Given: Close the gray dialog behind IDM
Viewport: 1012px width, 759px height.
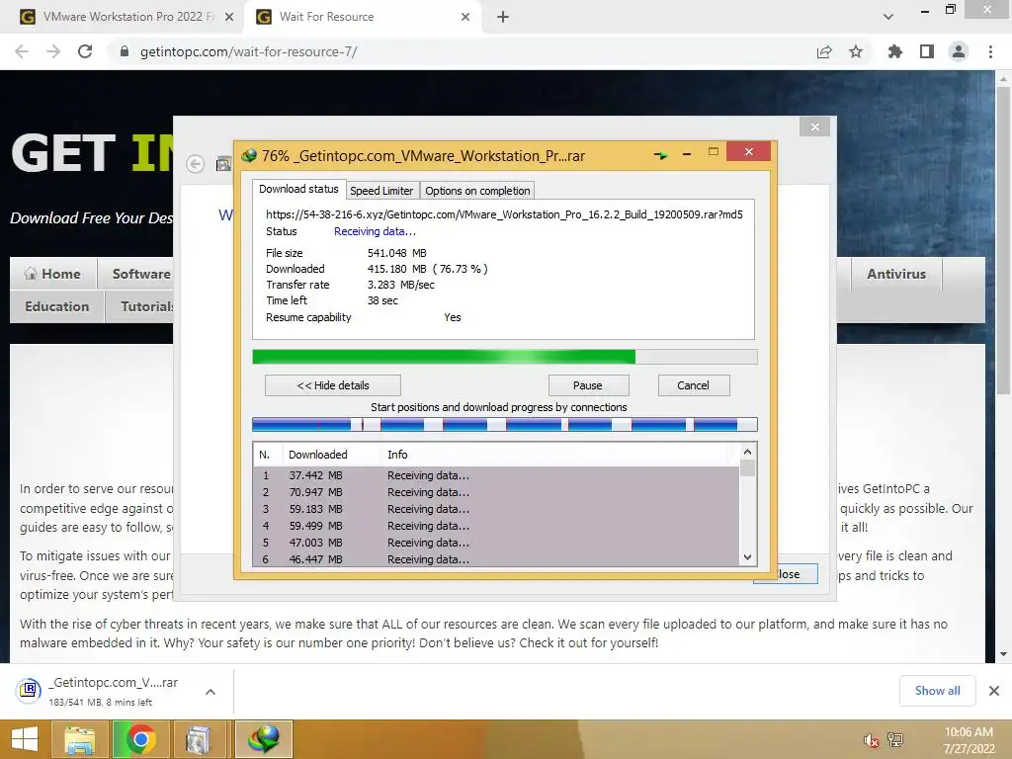Looking at the screenshot, I should tap(814, 126).
